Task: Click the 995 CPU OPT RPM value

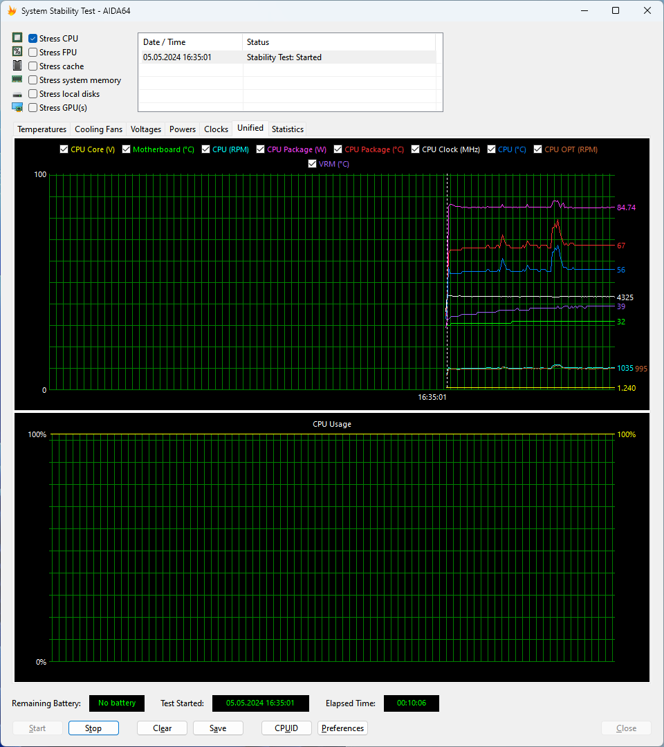Action: point(641,368)
